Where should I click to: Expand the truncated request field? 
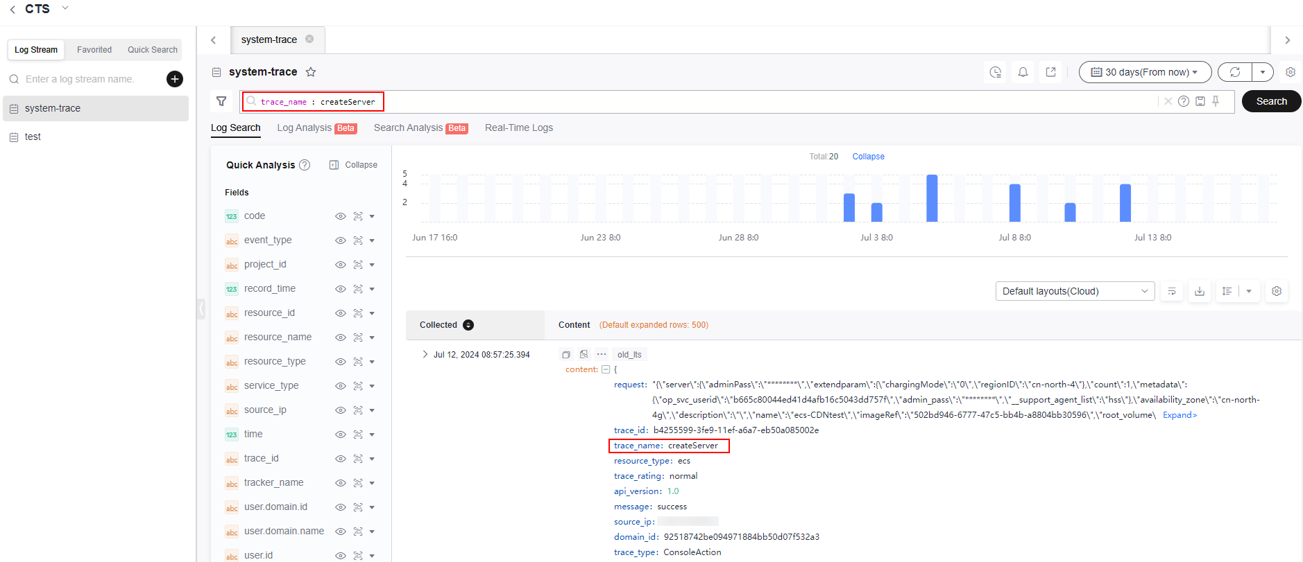tap(1180, 415)
